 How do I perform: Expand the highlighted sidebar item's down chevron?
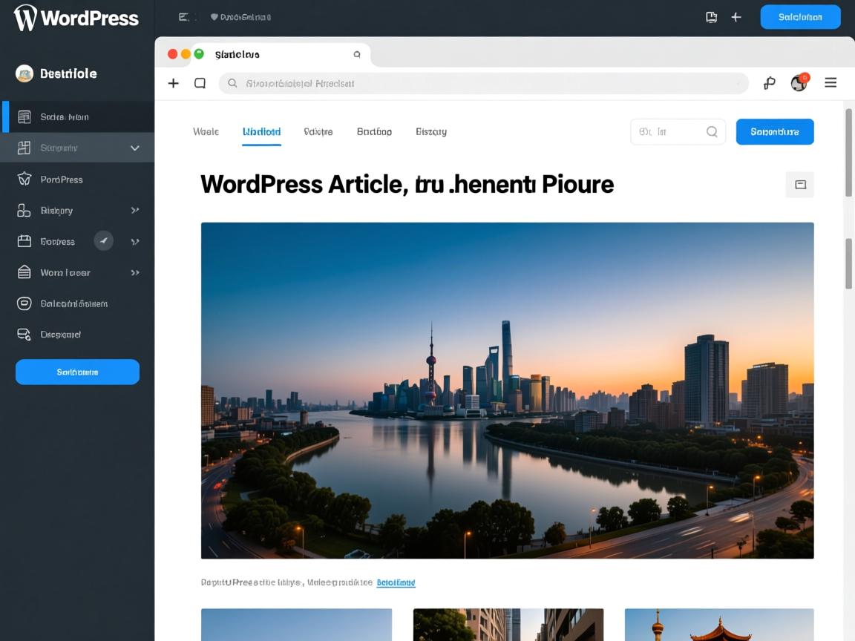(135, 148)
